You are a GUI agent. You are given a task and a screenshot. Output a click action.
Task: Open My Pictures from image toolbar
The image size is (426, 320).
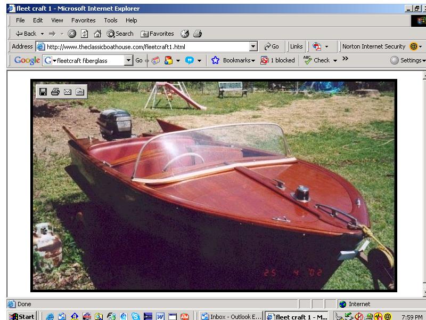tap(80, 92)
